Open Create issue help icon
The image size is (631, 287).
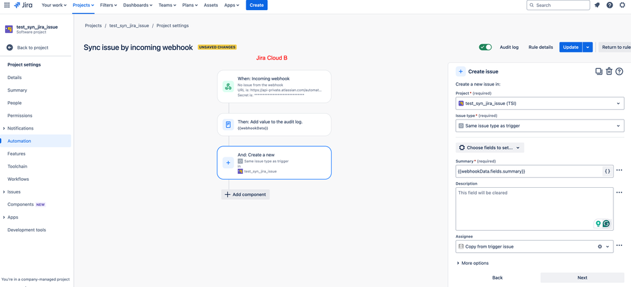point(620,71)
